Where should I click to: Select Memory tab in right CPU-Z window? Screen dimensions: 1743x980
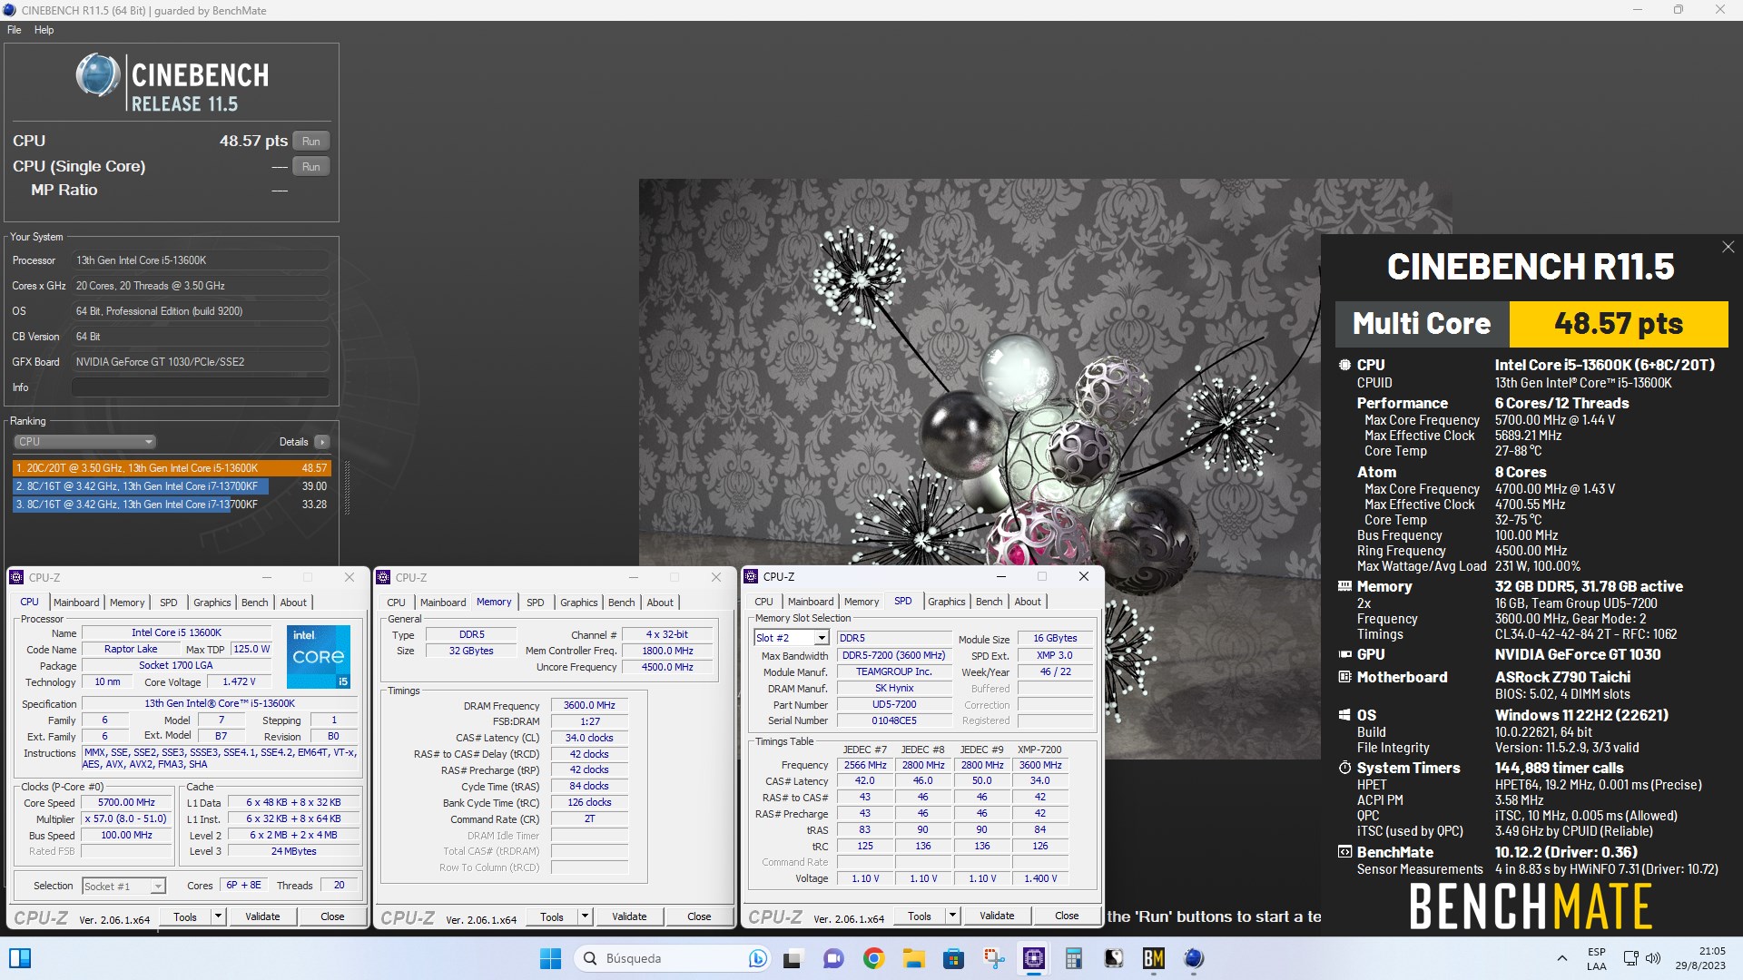coord(862,602)
